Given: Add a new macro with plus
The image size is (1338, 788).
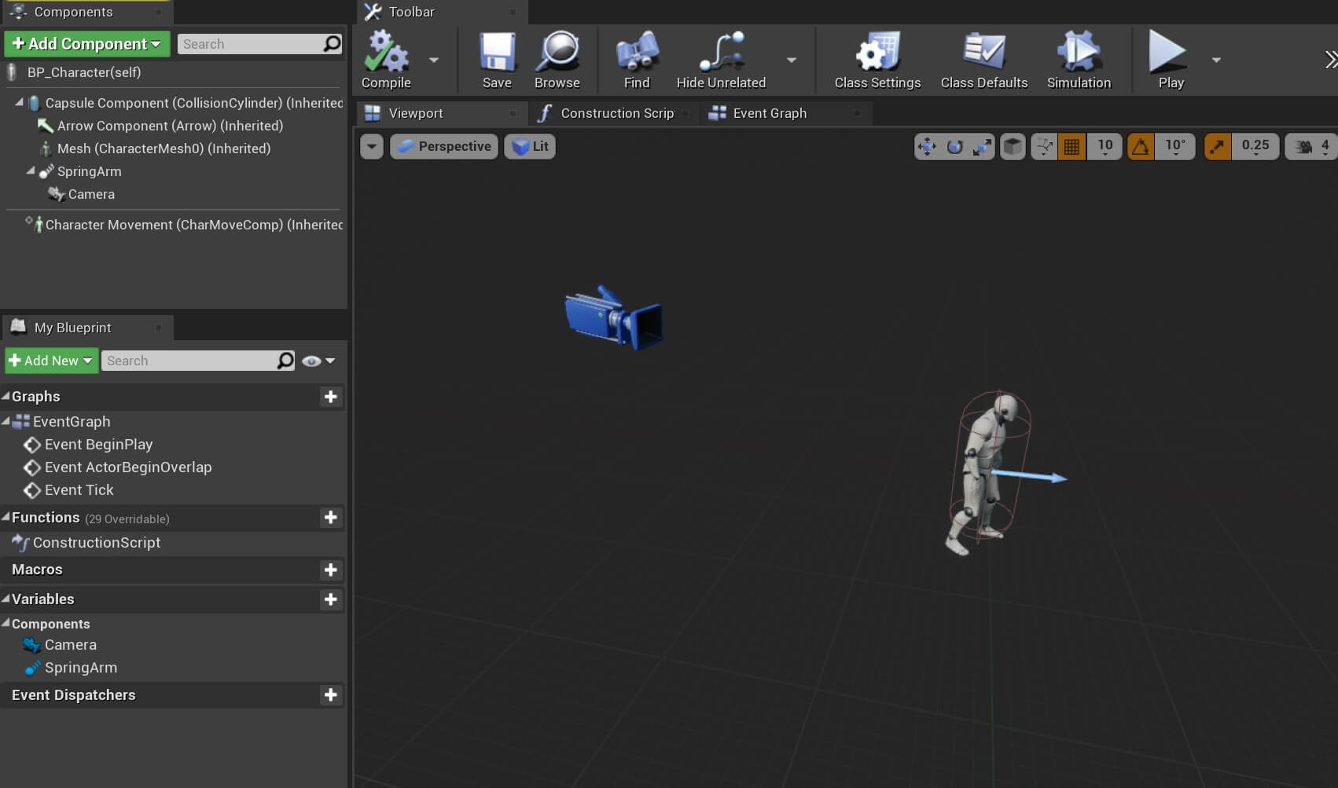Looking at the screenshot, I should (331, 570).
